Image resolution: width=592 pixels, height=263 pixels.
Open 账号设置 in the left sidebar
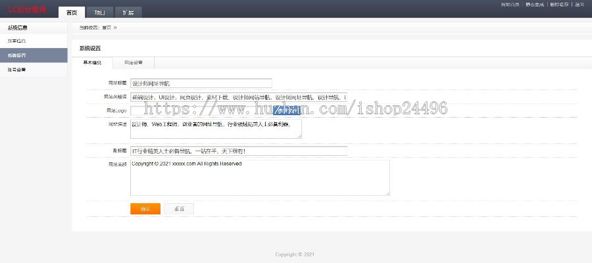tap(34, 70)
